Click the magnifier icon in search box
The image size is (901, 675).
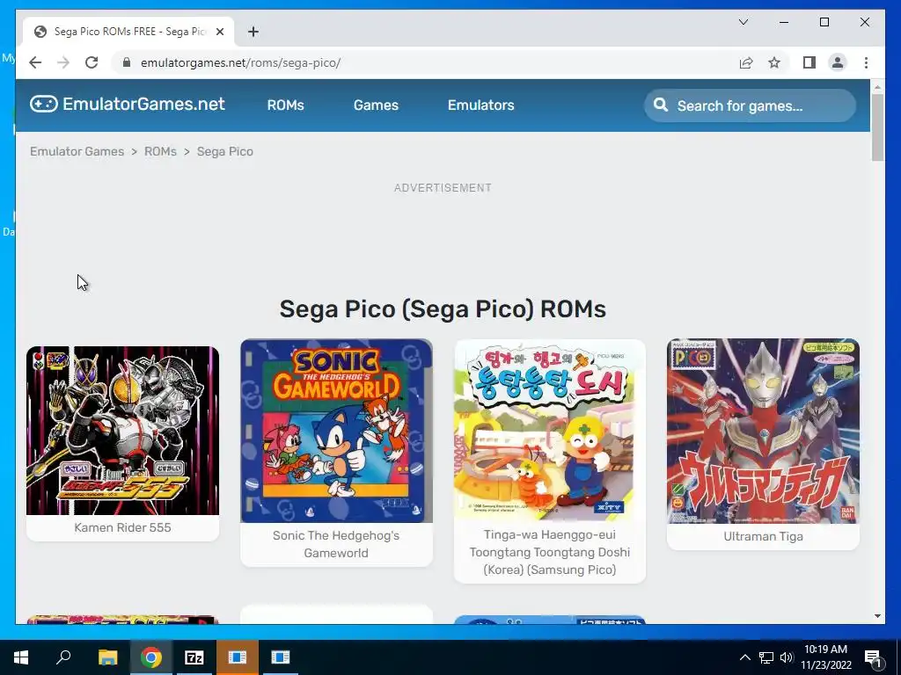click(x=661, y=105)
